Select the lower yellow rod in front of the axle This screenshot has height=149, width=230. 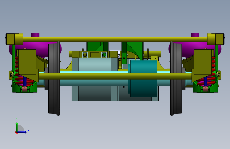115,76
